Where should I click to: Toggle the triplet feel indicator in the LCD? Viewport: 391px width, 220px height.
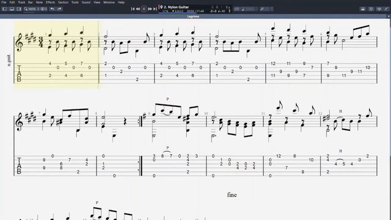213,11
